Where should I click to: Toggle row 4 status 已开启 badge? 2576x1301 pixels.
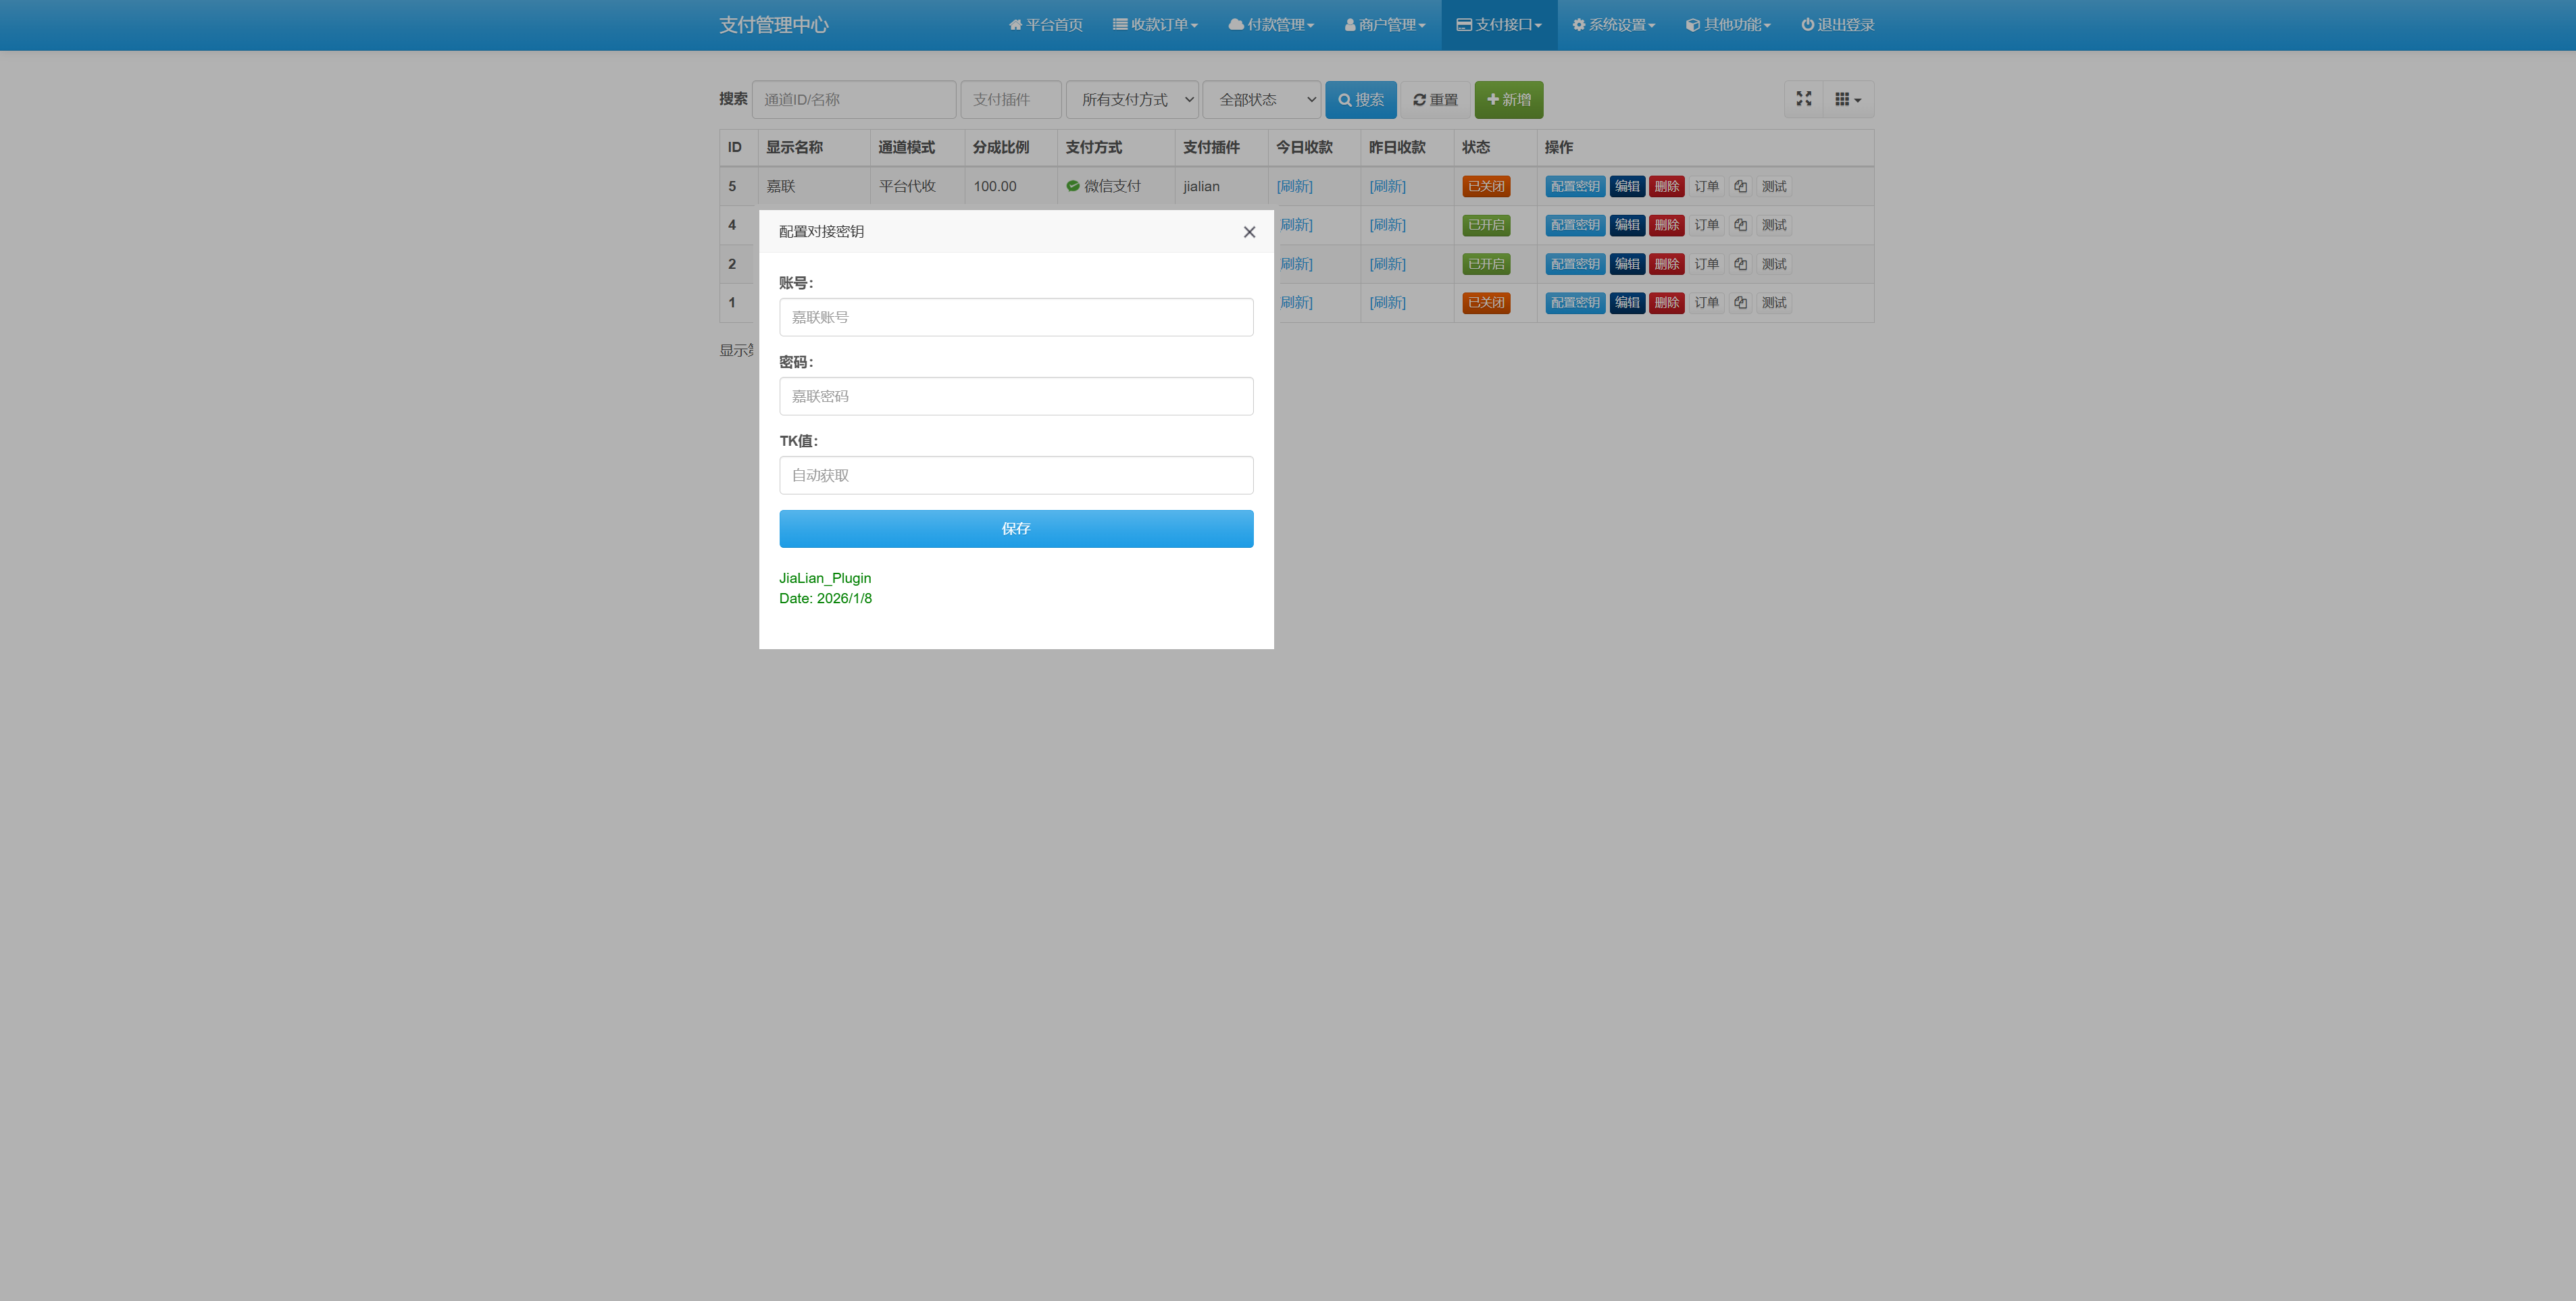coord(1485,225)
